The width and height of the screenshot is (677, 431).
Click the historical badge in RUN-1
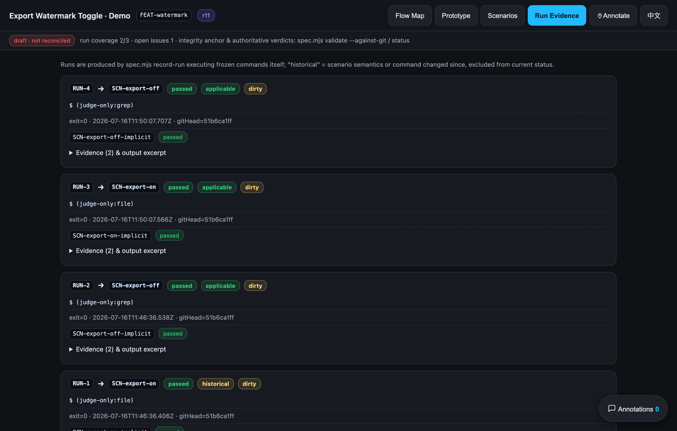pos(215,384)
